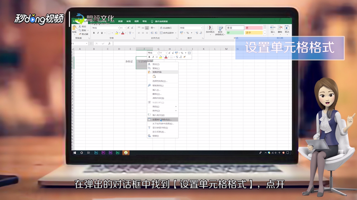The width and height of the screenshot is (357, 200).
Task: Click Windows Start button on taskbar
Action: [75, 152]
